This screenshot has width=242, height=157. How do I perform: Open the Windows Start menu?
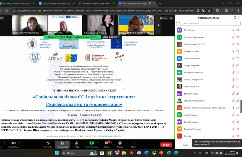(57, 153)
